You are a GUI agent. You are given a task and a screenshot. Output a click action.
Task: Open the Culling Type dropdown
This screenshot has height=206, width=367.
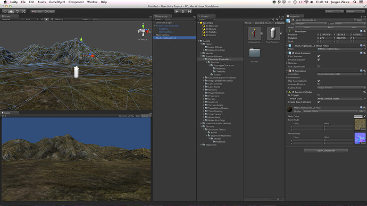pos(341,88)
